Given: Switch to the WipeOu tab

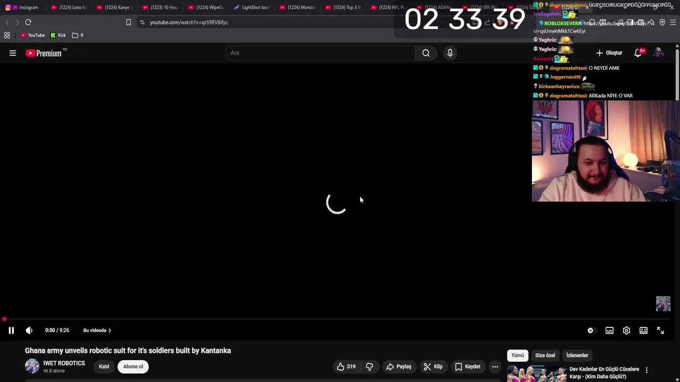Looking at the screenshot, I should [206, 7].
